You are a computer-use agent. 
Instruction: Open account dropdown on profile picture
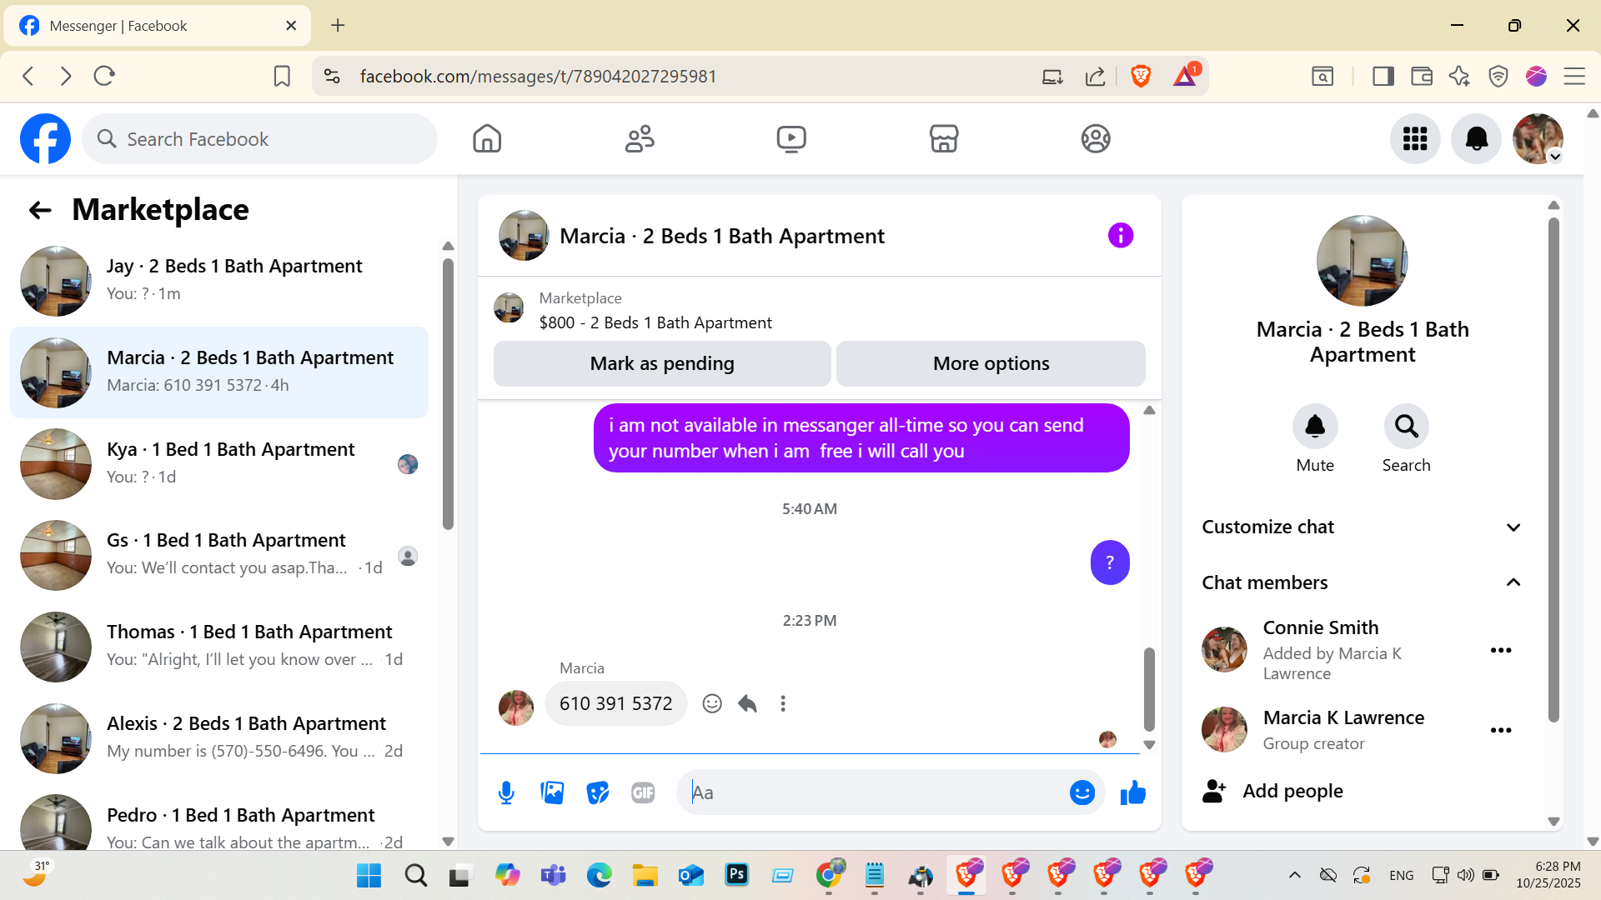[1555, 157]
